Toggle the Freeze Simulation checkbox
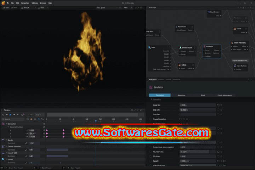This screenshot has width=255, height=170. [x=180, y=119]
